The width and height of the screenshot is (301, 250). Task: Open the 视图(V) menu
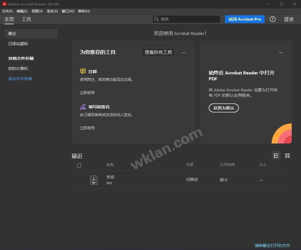point(37,11)
